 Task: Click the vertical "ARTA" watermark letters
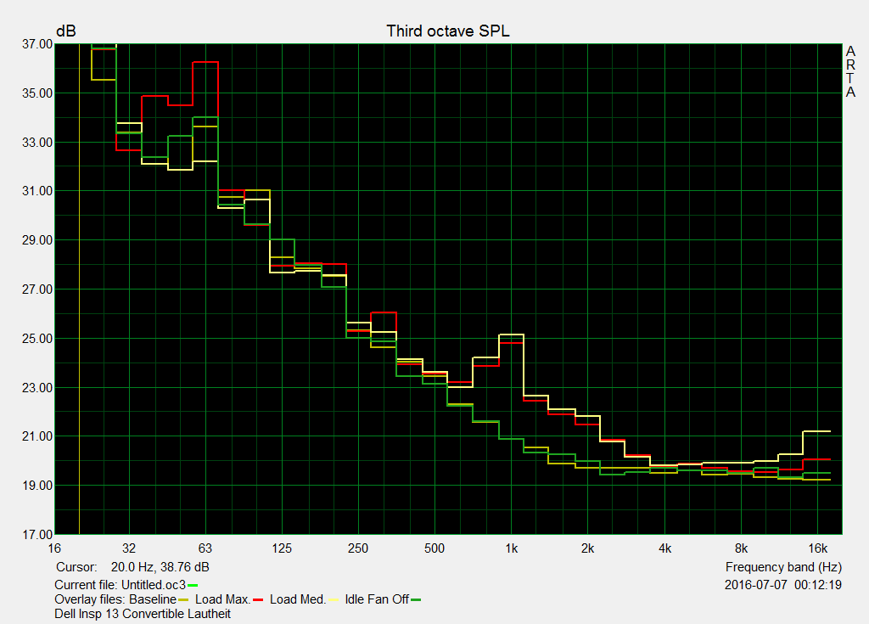click(x=850, y=71)
